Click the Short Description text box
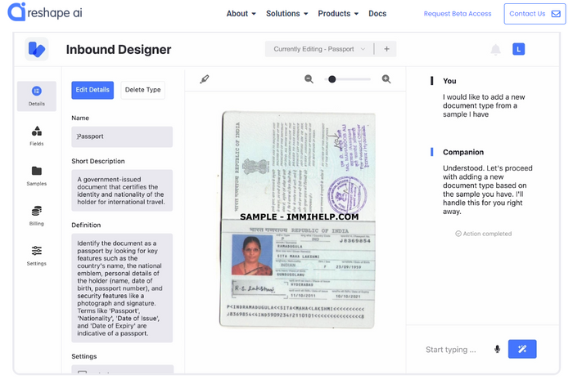Screen dimensions: 573x384 pos(122,190)
